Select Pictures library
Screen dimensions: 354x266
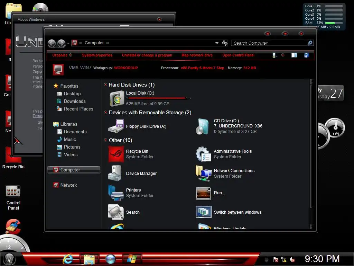[69, 147]
